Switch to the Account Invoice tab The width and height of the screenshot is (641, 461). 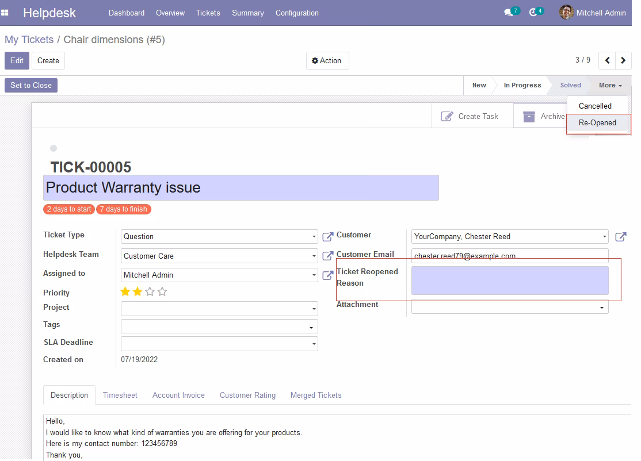pyautogui.click(x=178, y=395)
